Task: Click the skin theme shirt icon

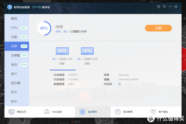Action: point(159,6)
